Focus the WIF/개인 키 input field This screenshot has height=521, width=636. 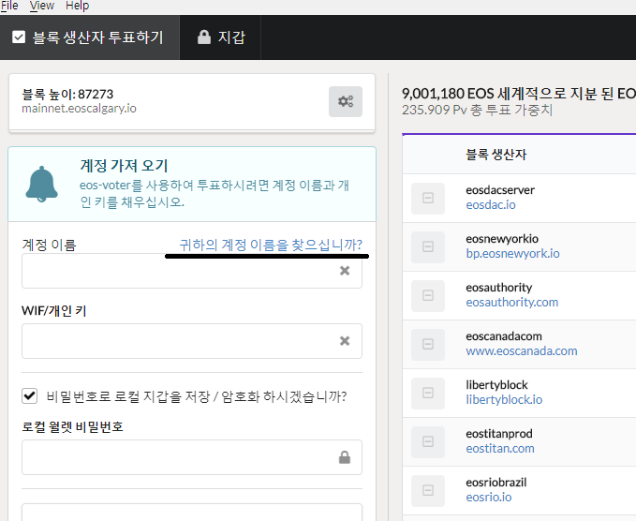(192, 341)
